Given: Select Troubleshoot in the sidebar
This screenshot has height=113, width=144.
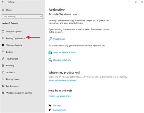Looking at the screenshot, I should 12,59.
